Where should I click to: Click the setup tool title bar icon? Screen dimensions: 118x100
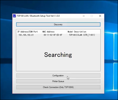point(14,16)
